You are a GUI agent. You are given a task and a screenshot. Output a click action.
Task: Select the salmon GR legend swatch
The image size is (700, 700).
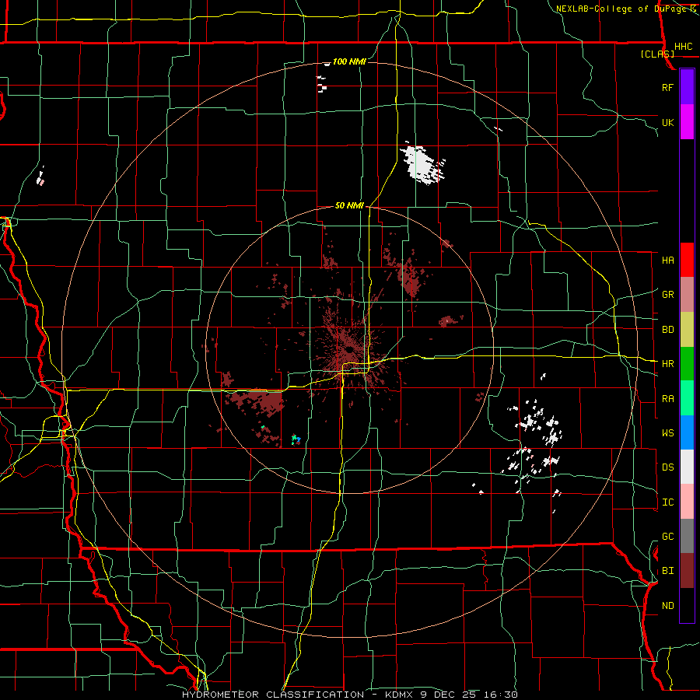coord(687,294)
